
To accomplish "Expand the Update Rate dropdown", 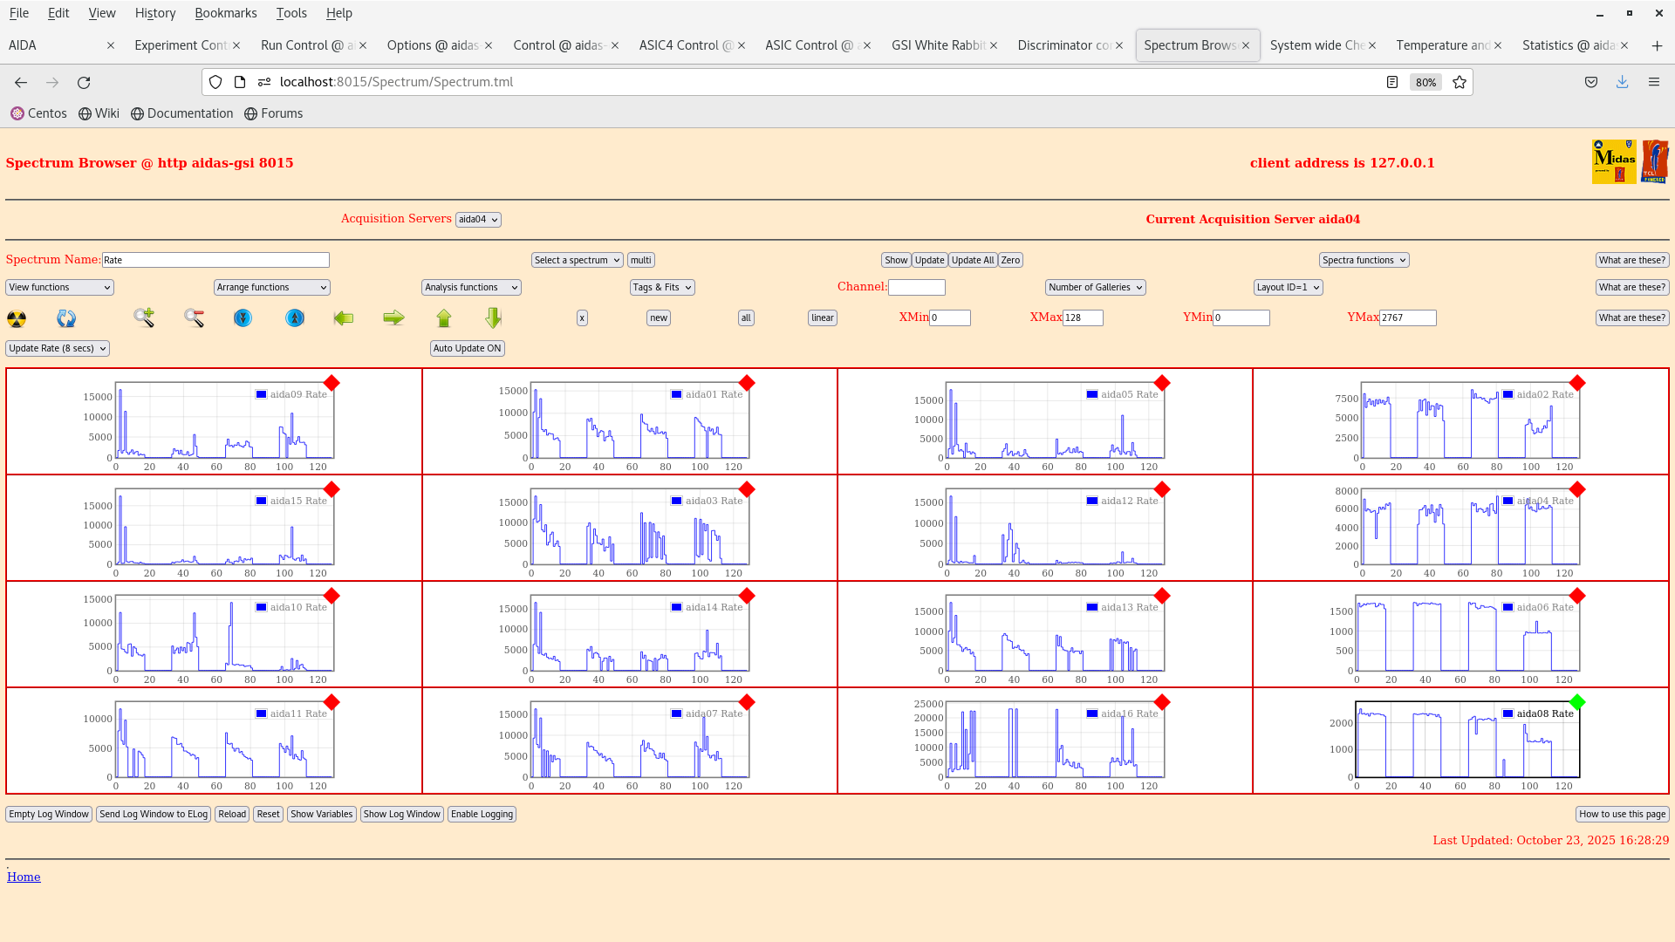I will click(58, 348).
